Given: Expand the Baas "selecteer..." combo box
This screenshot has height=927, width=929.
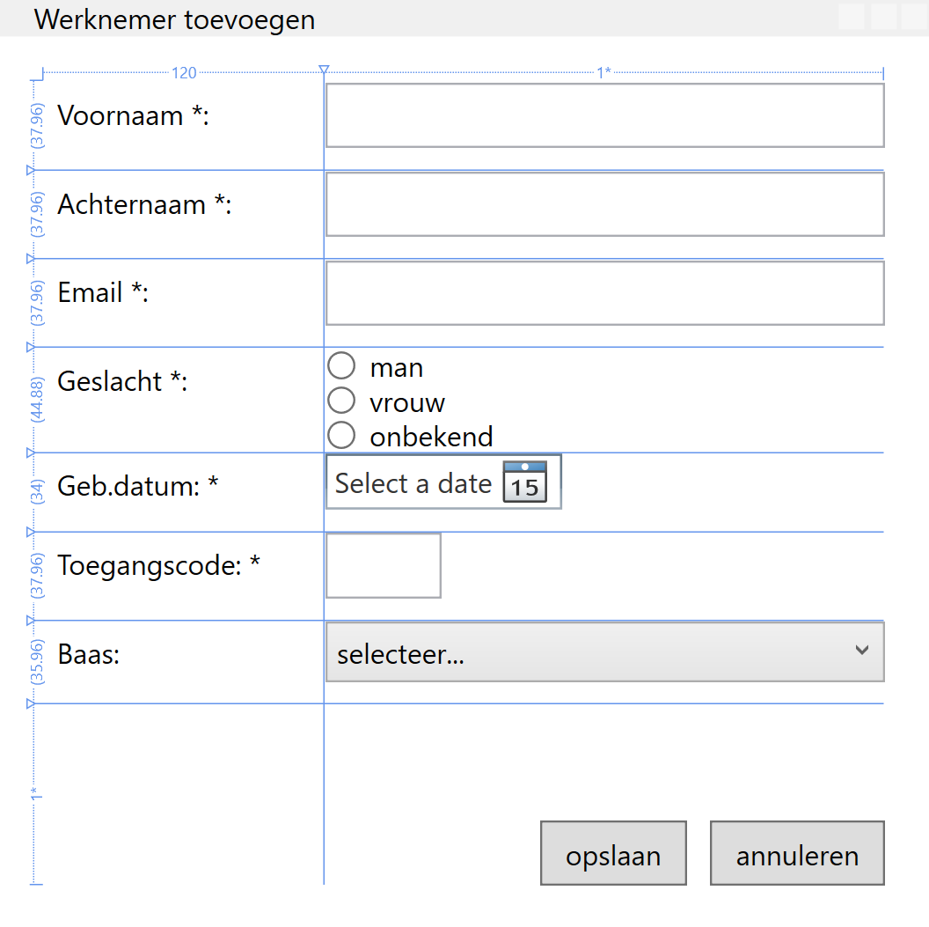Looking at the screenshot, I should (589, 652).
